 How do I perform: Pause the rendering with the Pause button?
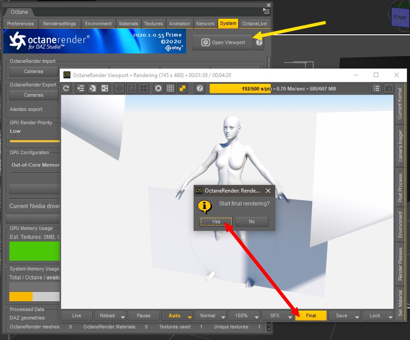pos(144,315)
